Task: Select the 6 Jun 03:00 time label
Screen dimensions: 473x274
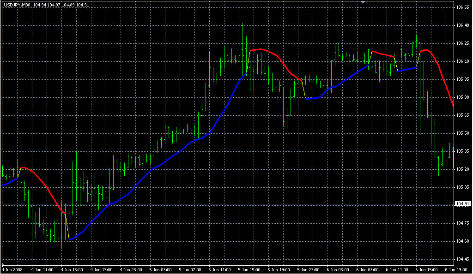Action: tap(338, 269)
